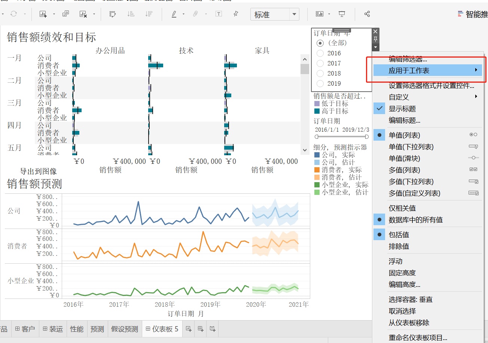The width and height of the screenshot is (488, 343).
Task: Click the highlight pen toolbar icon
Action: coord(174,14)
